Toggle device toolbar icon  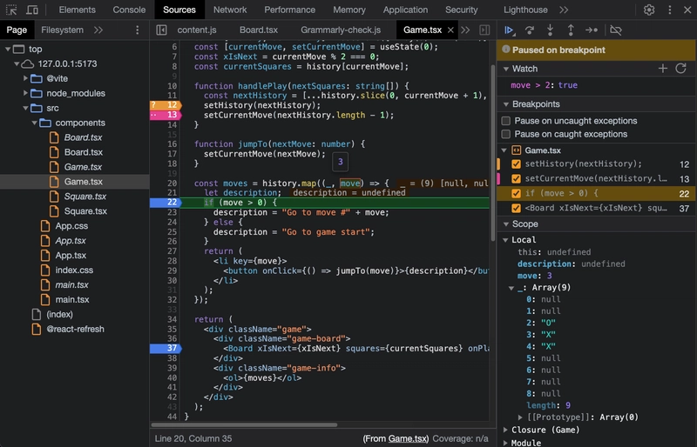32,10
